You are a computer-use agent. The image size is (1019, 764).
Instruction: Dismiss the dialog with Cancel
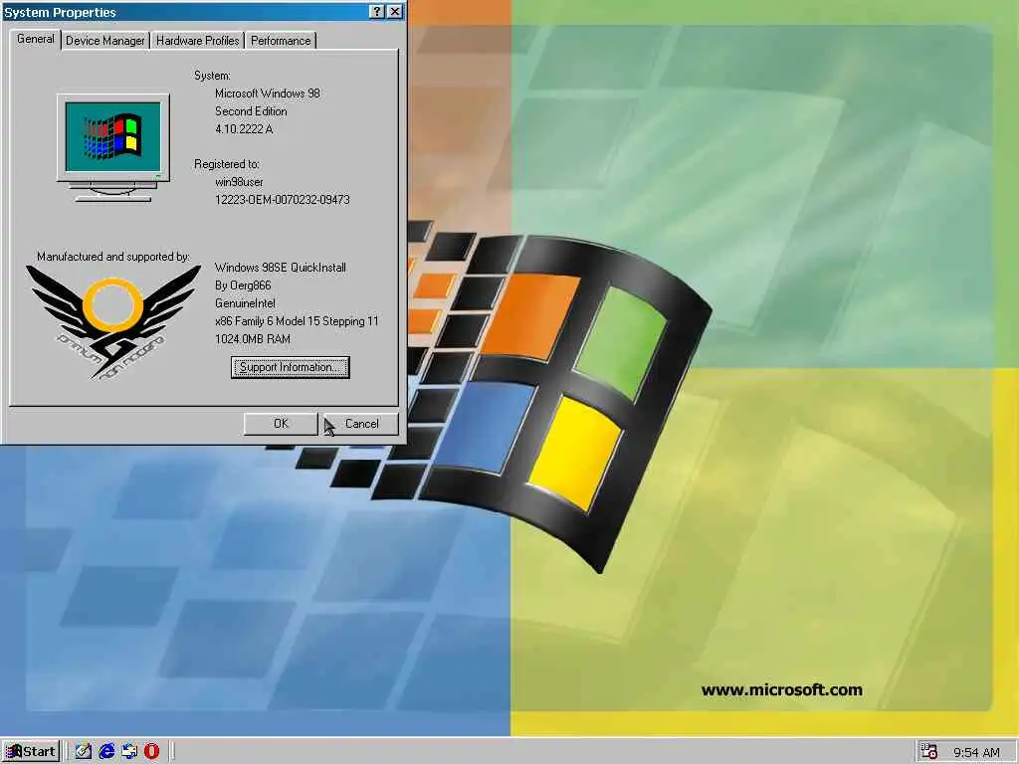361,424
